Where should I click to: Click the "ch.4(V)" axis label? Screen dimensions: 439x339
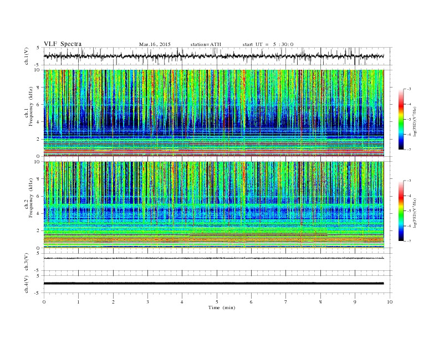27,284
